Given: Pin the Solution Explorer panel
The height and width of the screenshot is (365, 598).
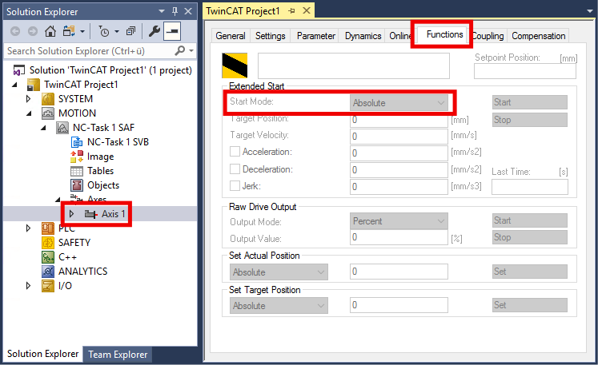Looking at the screenshot, I should (x=175, y=11).
